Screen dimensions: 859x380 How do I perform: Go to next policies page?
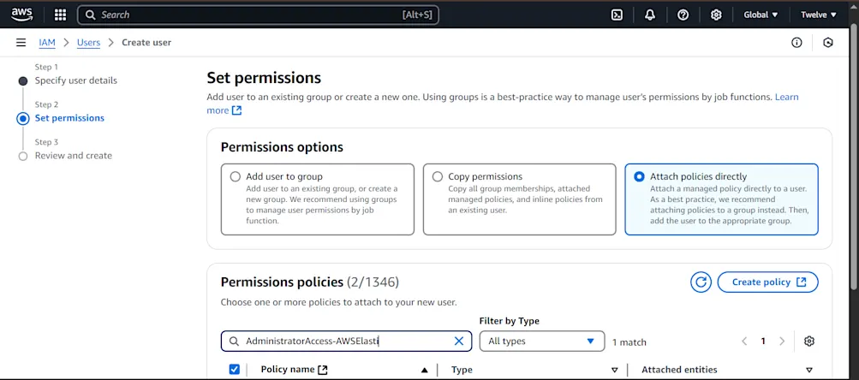click(782, 341)
